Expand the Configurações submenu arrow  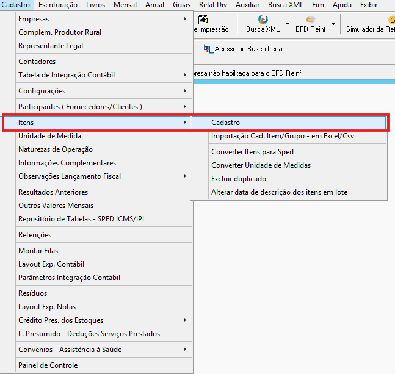coord(185,91)
